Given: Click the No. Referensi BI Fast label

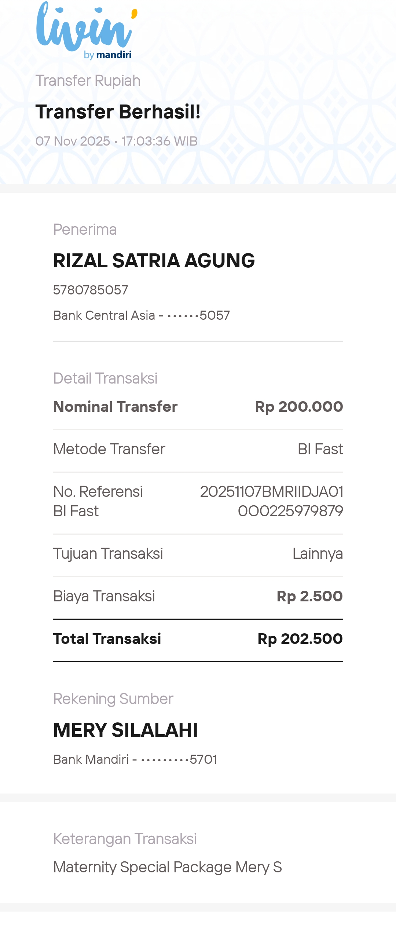Looking at the screenshot, I should [x=98, y=501].
